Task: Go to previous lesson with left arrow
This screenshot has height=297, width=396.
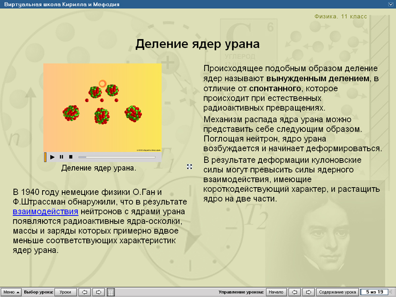Action: point(86,292)
